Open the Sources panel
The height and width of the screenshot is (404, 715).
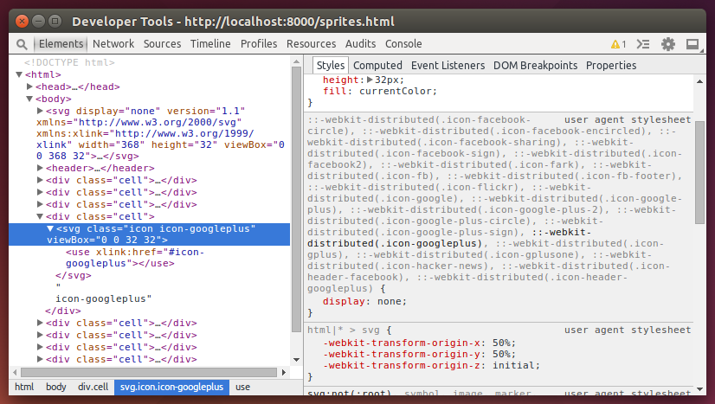point(163,44)
